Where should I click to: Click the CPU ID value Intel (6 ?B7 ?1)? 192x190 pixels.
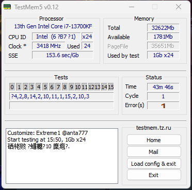tap(56, 37)
